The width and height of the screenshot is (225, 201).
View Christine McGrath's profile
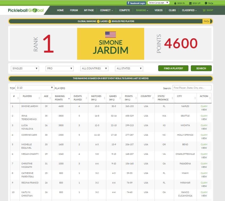pyautogui.click(x=204, y=167)
